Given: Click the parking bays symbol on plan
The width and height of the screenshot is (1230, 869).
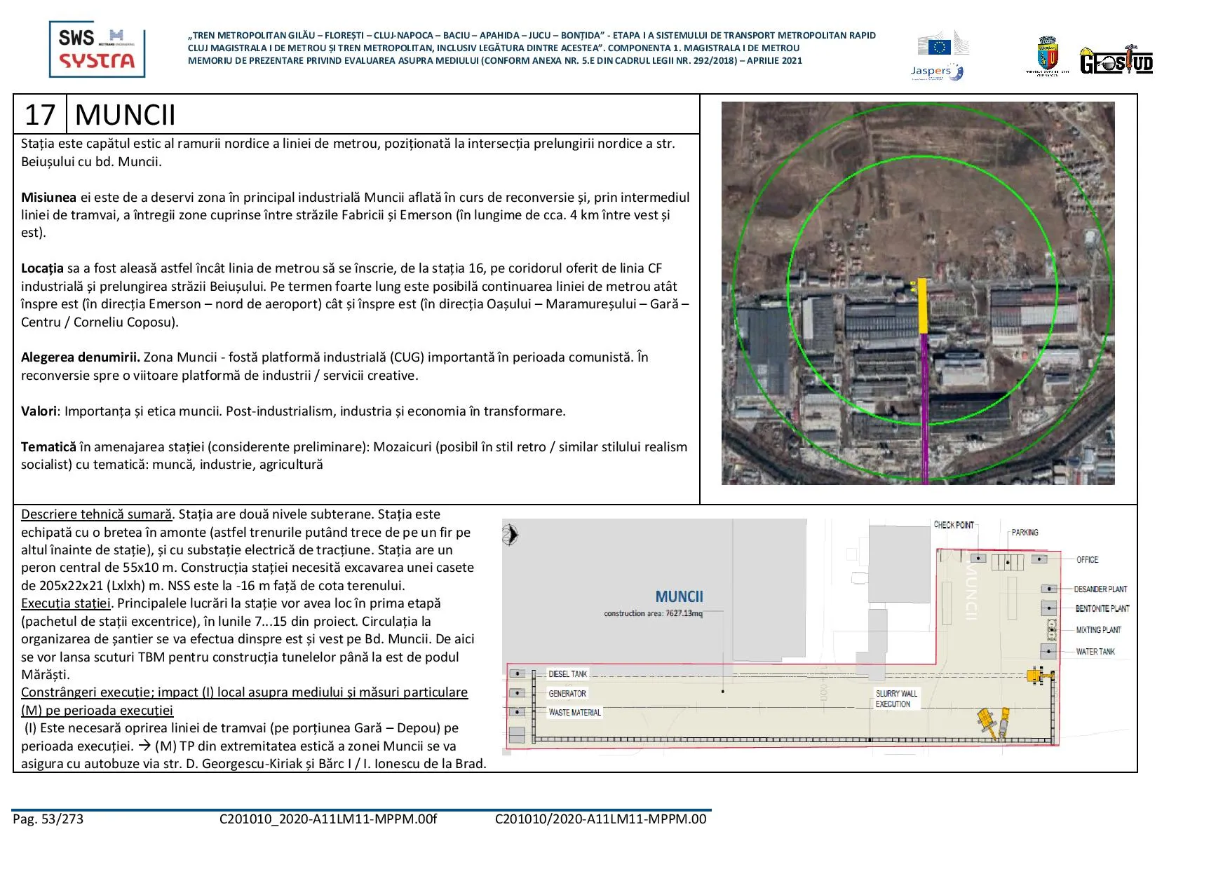Looking at the screenshot, I should [x=1008, y=562].
